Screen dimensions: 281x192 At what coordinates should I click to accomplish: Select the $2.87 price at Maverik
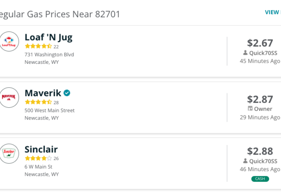[x=260, y=99]
